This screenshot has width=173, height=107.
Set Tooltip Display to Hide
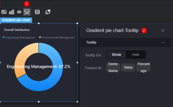(136, 55)
